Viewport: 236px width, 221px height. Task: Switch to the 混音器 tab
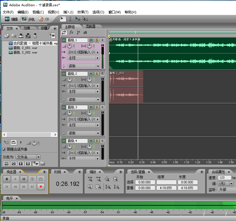pos(90,26)
